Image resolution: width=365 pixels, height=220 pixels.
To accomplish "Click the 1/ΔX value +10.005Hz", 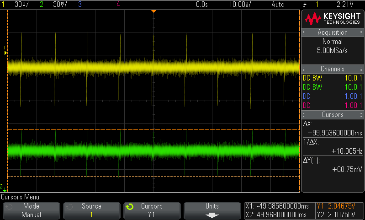I will (x=347, y=151).
